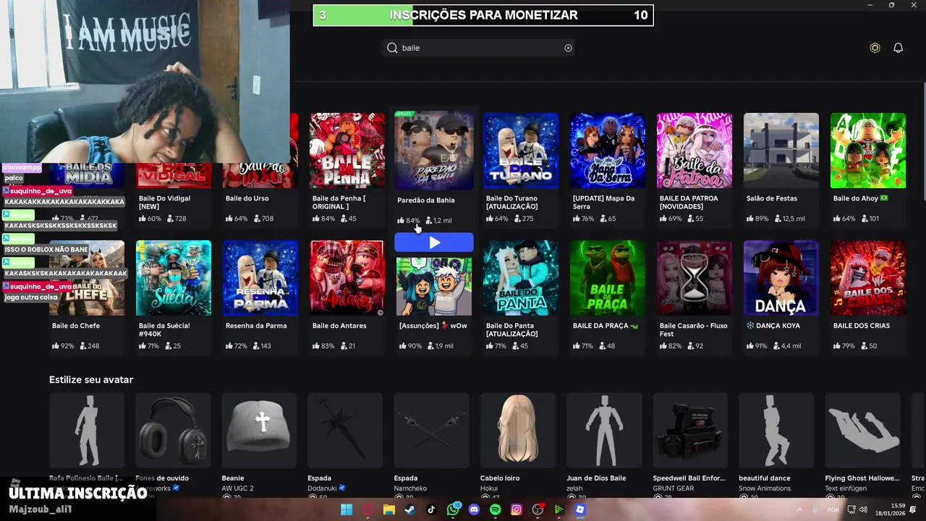Select the Beanie hat avatar item
The width and height of the screenshot is (926, 521).
(x=259, y=431)
